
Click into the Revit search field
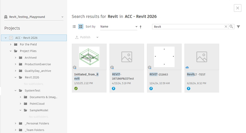pos(188,27)
